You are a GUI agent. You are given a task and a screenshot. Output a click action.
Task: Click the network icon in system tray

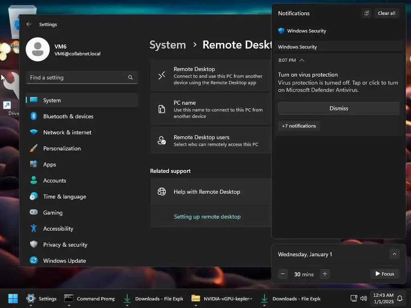354,298
